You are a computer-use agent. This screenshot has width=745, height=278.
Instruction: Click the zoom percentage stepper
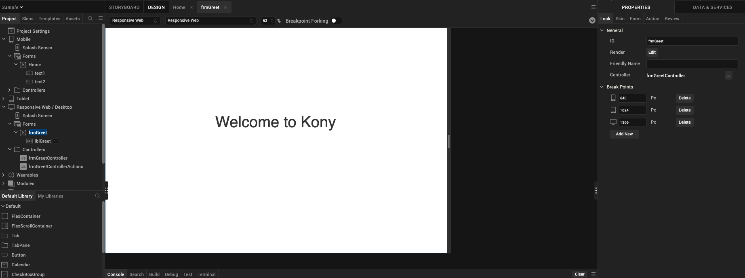272,21
